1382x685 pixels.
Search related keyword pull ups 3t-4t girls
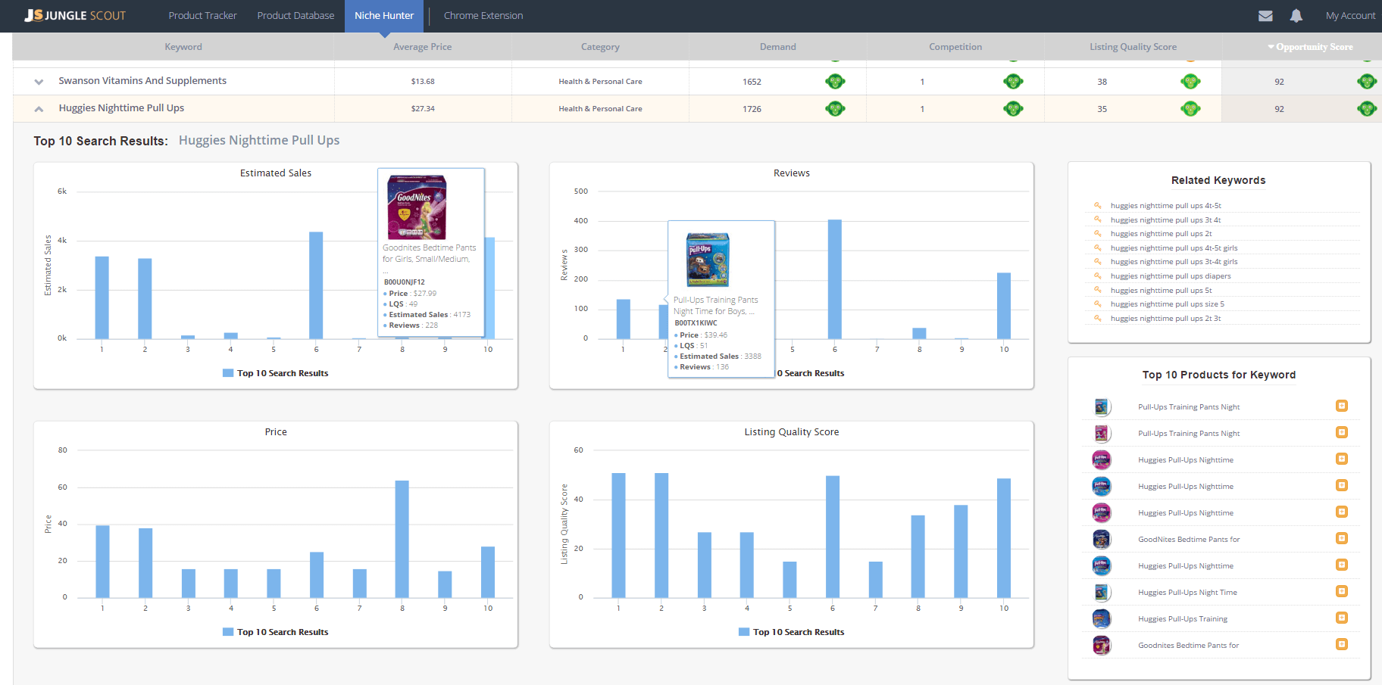(1174, 262)
